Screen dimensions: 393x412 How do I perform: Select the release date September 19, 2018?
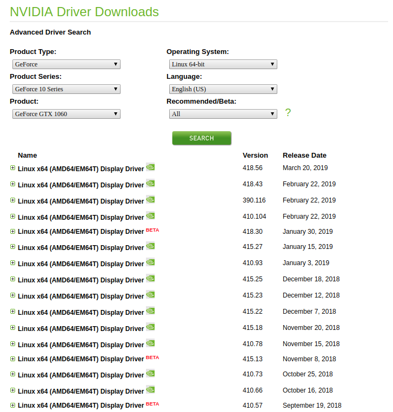coord(312,405)
